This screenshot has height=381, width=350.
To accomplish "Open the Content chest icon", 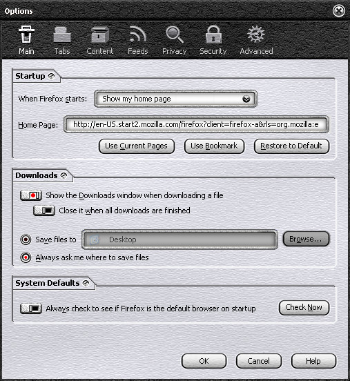I will click(100, 35).
